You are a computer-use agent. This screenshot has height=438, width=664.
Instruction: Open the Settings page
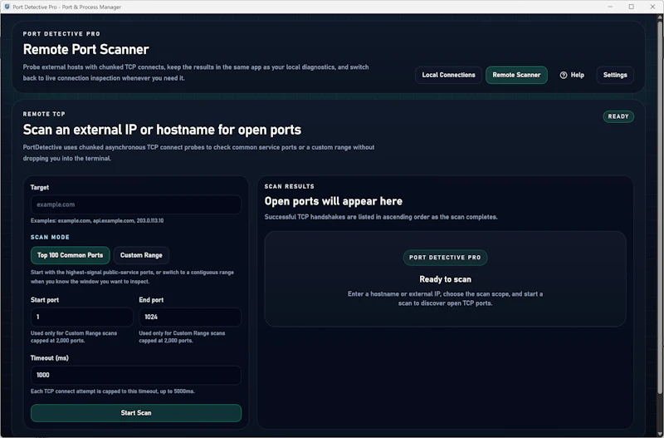coord(615,75)
